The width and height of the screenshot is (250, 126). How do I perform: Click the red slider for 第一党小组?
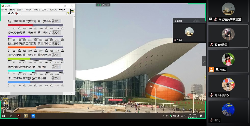[35, 25]
